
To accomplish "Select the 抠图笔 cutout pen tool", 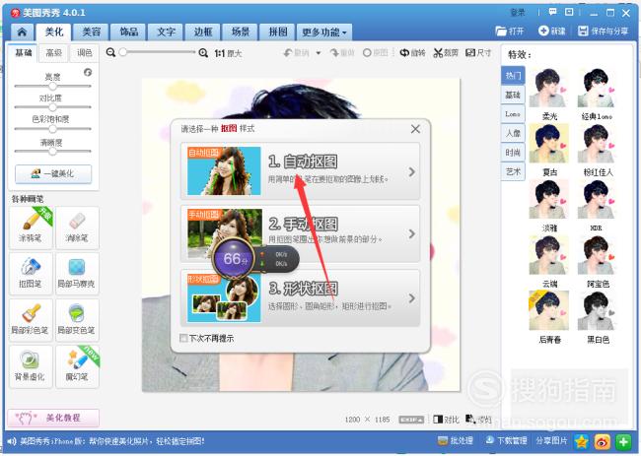I will [31, 273].
